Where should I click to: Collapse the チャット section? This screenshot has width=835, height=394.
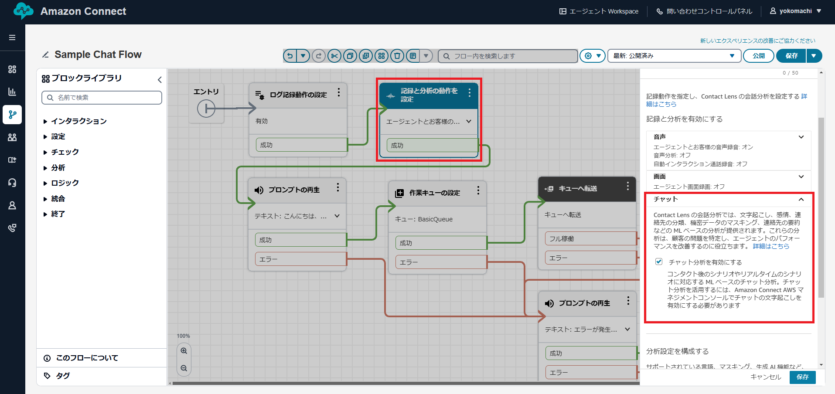click(801, 199)
